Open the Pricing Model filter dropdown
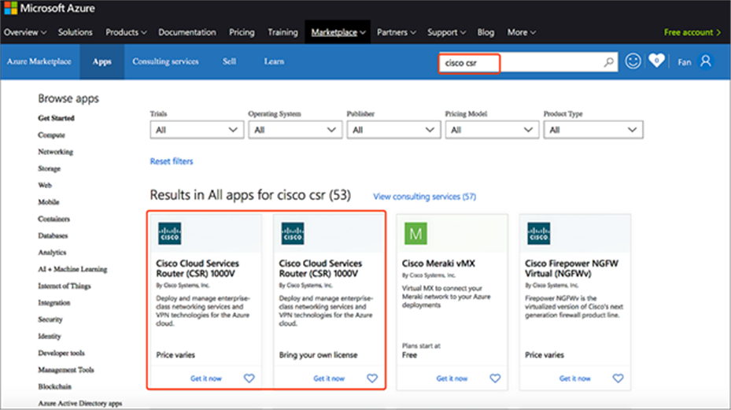Viewport: 731px width, 410px height. coord(492,130)
